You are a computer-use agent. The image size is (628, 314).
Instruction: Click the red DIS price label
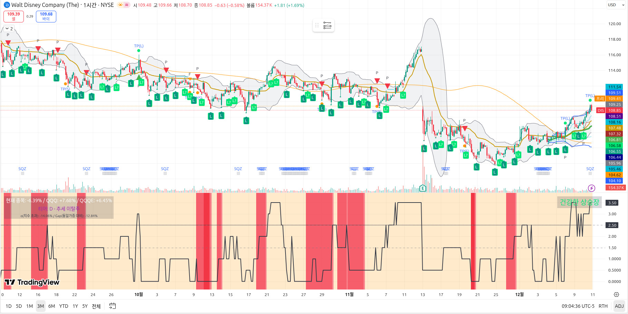[601, 110]
